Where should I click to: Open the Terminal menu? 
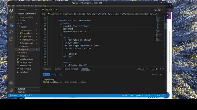[38, 6]
